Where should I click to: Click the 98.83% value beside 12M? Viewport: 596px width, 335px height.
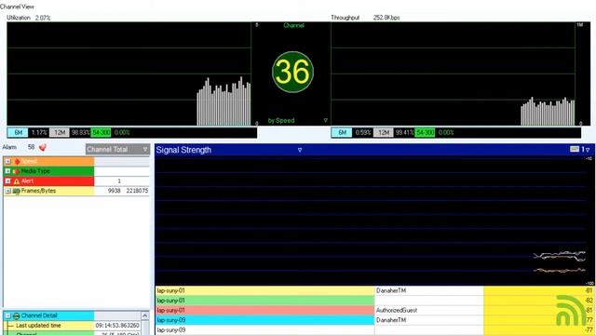(x=80, y=132)
